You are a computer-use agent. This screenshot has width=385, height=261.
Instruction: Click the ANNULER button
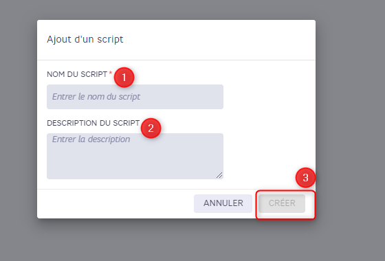point(223,203)
